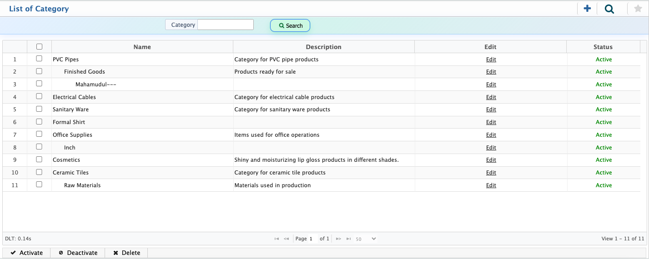Check the PVC Pipes row checkbox
The width and height of the screenshot is (649, 259).
click(x=39, y=59)
